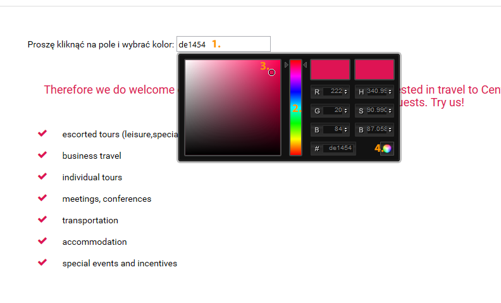Click the checkmark icon beside transportation
The height and width of the screenshot is (303, 501).
click(x=42, y=220)
